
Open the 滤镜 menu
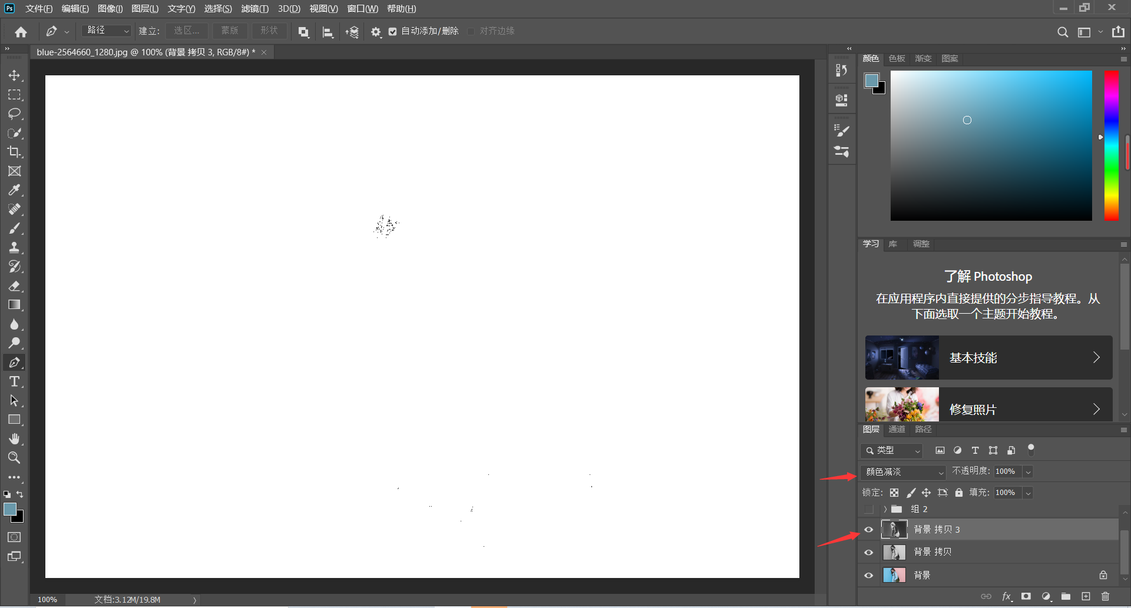[254, 9]
